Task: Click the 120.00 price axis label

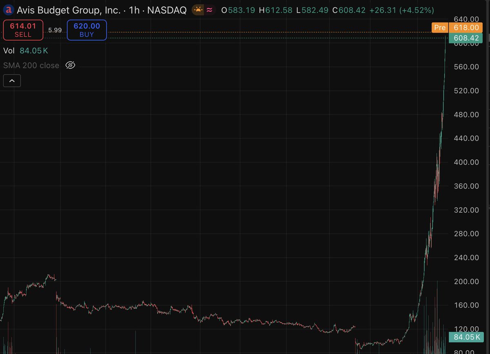Action: (466, 329)
